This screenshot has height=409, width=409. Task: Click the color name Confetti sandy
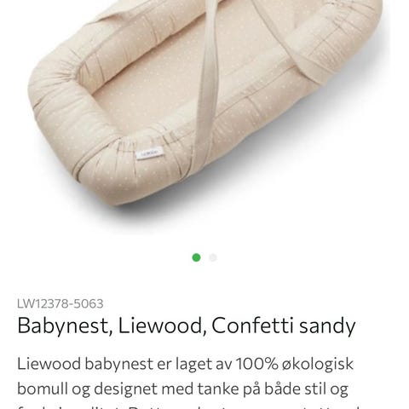tap(284, 325)
